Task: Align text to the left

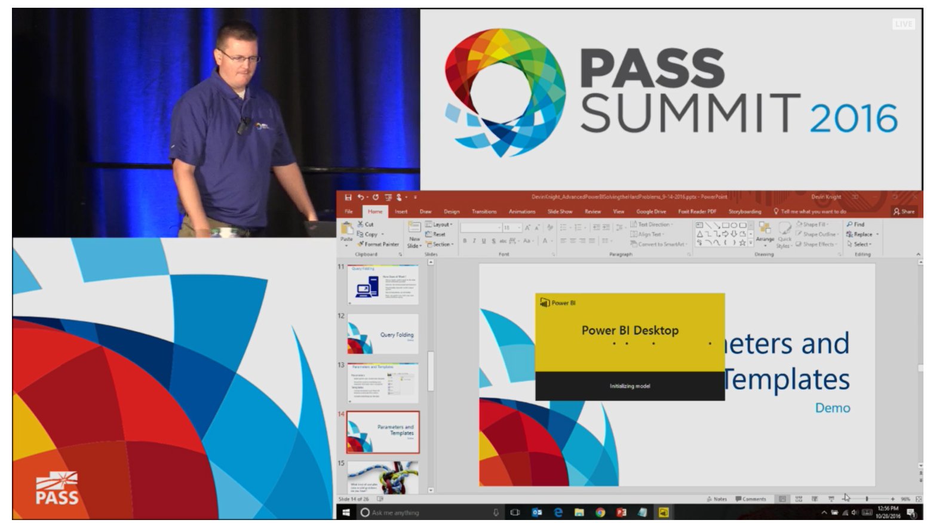Action: pos(563,241)
